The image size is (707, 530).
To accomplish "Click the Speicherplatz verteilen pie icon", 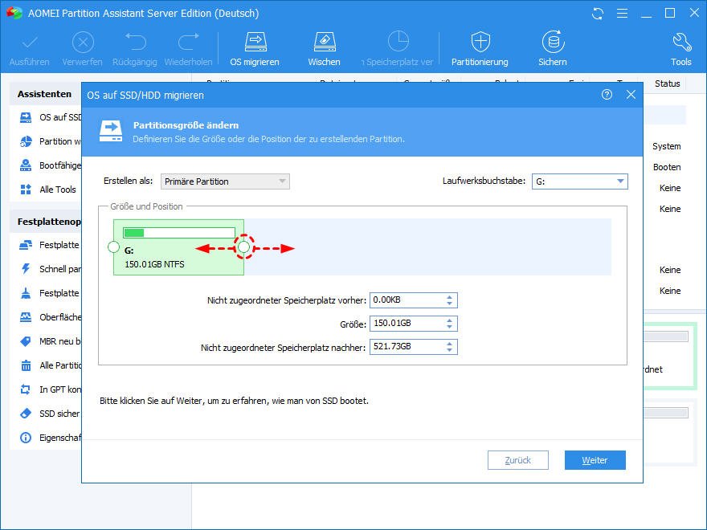I will (398, 41).
